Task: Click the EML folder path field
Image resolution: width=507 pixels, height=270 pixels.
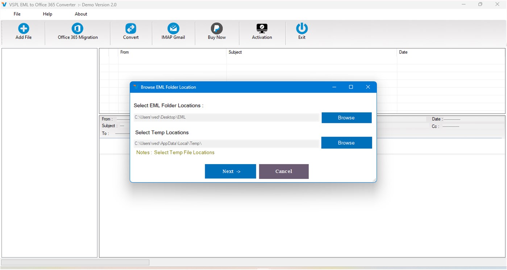Action: click(x=226, y=117)
